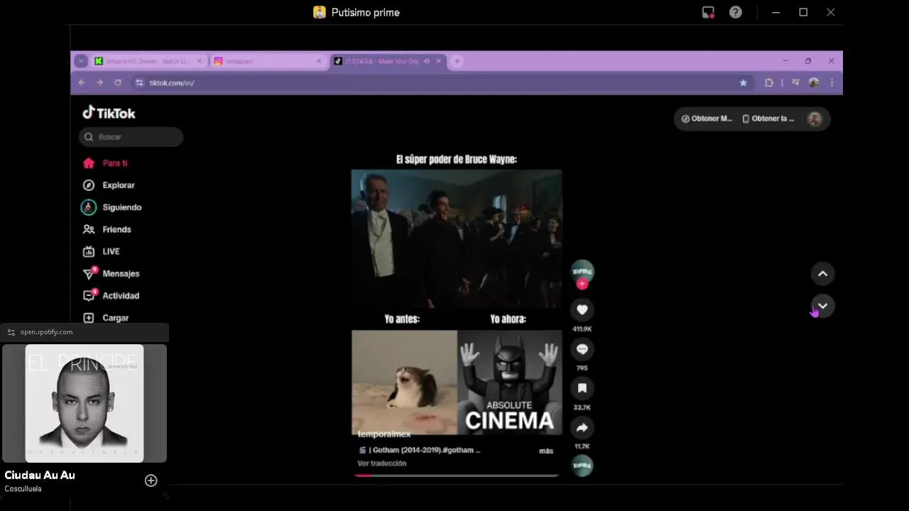Click Obtener M... coins button
This screenshot has height=511, width=909.
pyautogui.click(x=707, y=119)
